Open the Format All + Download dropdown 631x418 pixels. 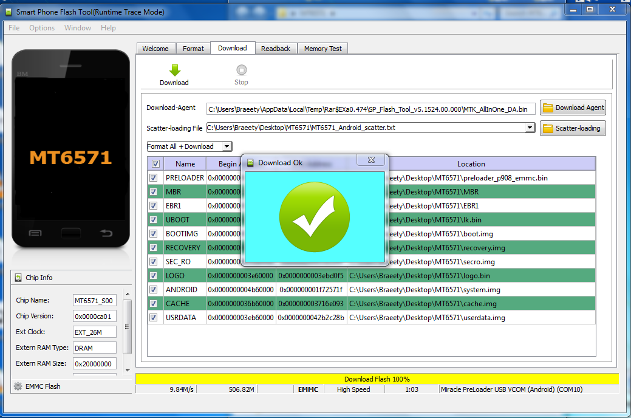(x=189, y=146)
